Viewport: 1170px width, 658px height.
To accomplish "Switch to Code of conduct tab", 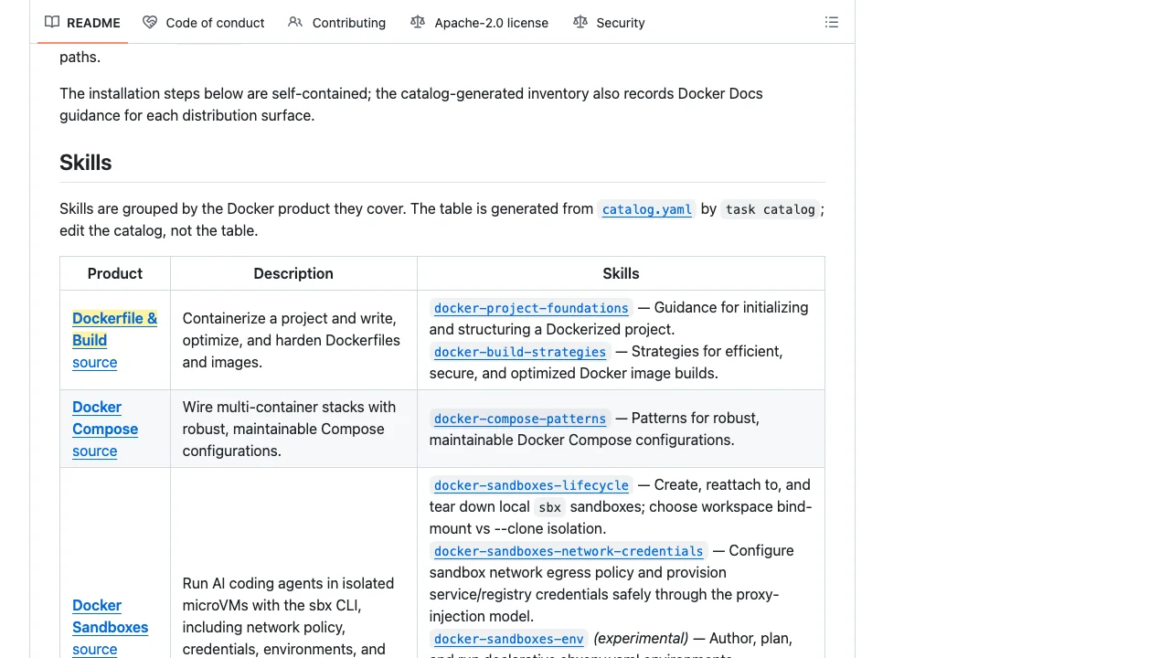I will (x=204, y=22).
